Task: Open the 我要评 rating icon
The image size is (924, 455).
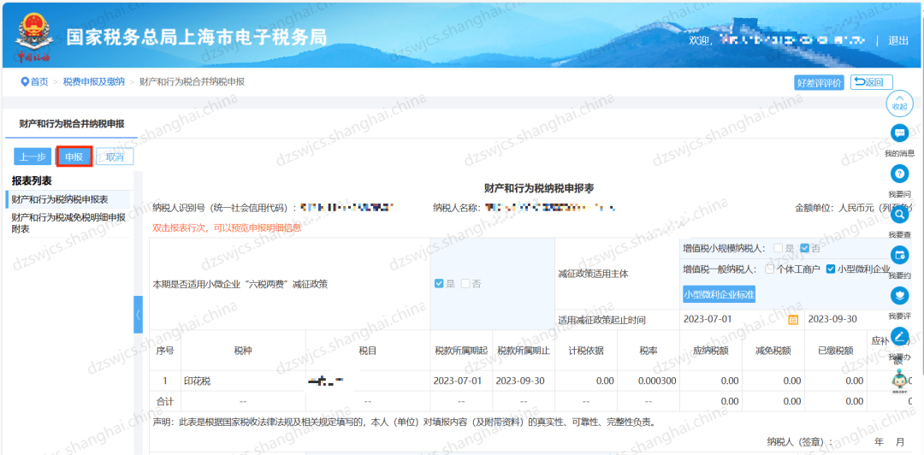Action: click(x=899, y=297)
